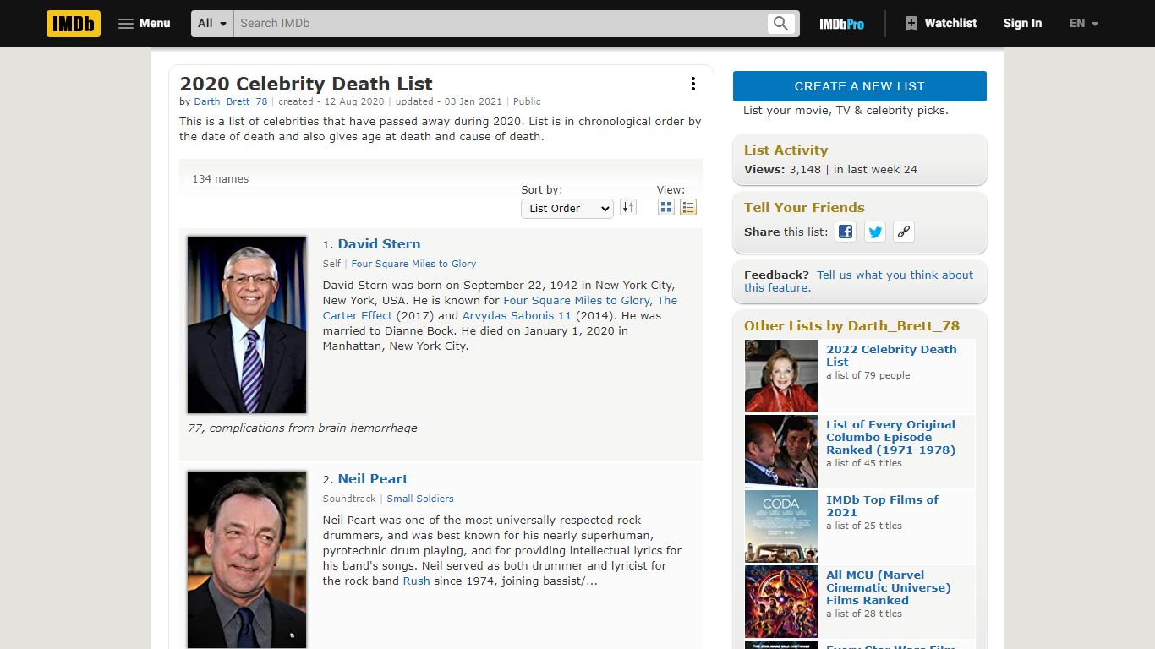1155x649 pixels.
Task: Click the Columbo list thumbnail image
Action: click(x=781, y=451)
